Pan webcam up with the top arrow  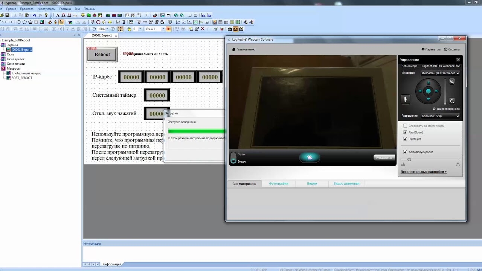428,82
